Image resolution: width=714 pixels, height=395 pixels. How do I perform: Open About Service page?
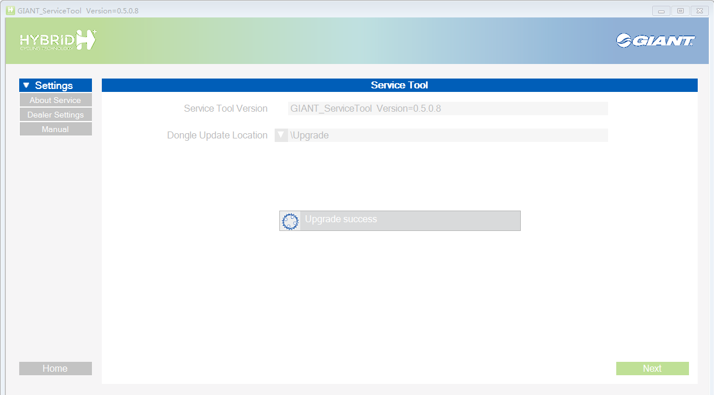point(55,100)
